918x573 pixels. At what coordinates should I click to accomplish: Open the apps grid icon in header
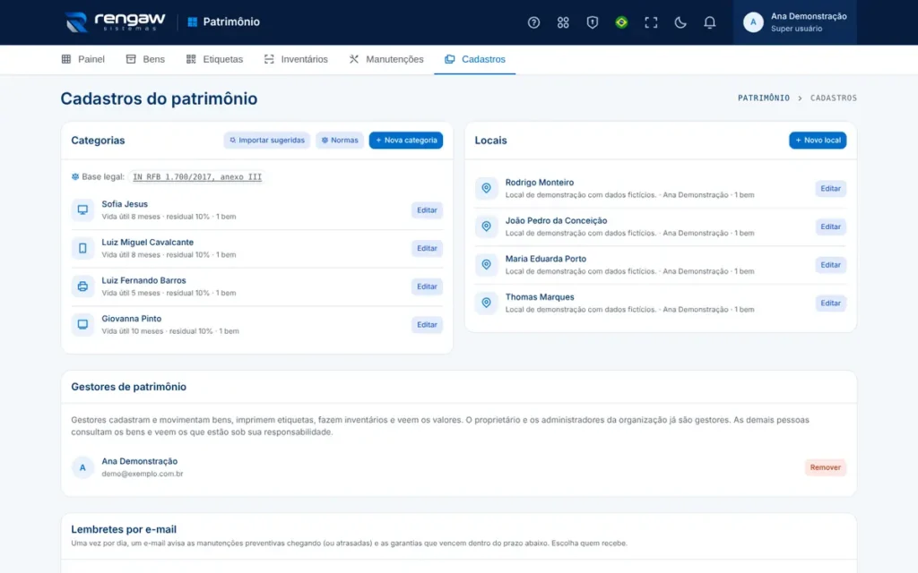pyautogui.click(x=563, y=22)
